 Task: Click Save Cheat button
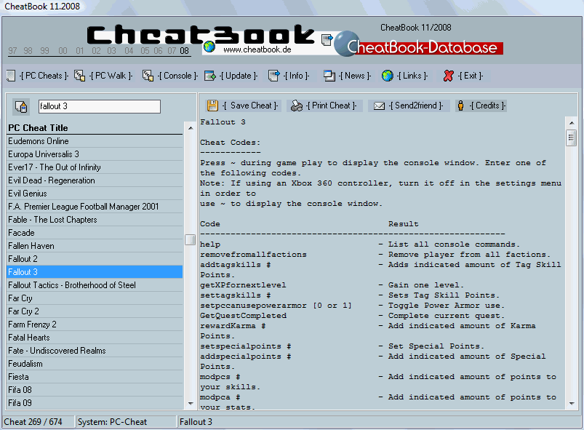(242, 105)
